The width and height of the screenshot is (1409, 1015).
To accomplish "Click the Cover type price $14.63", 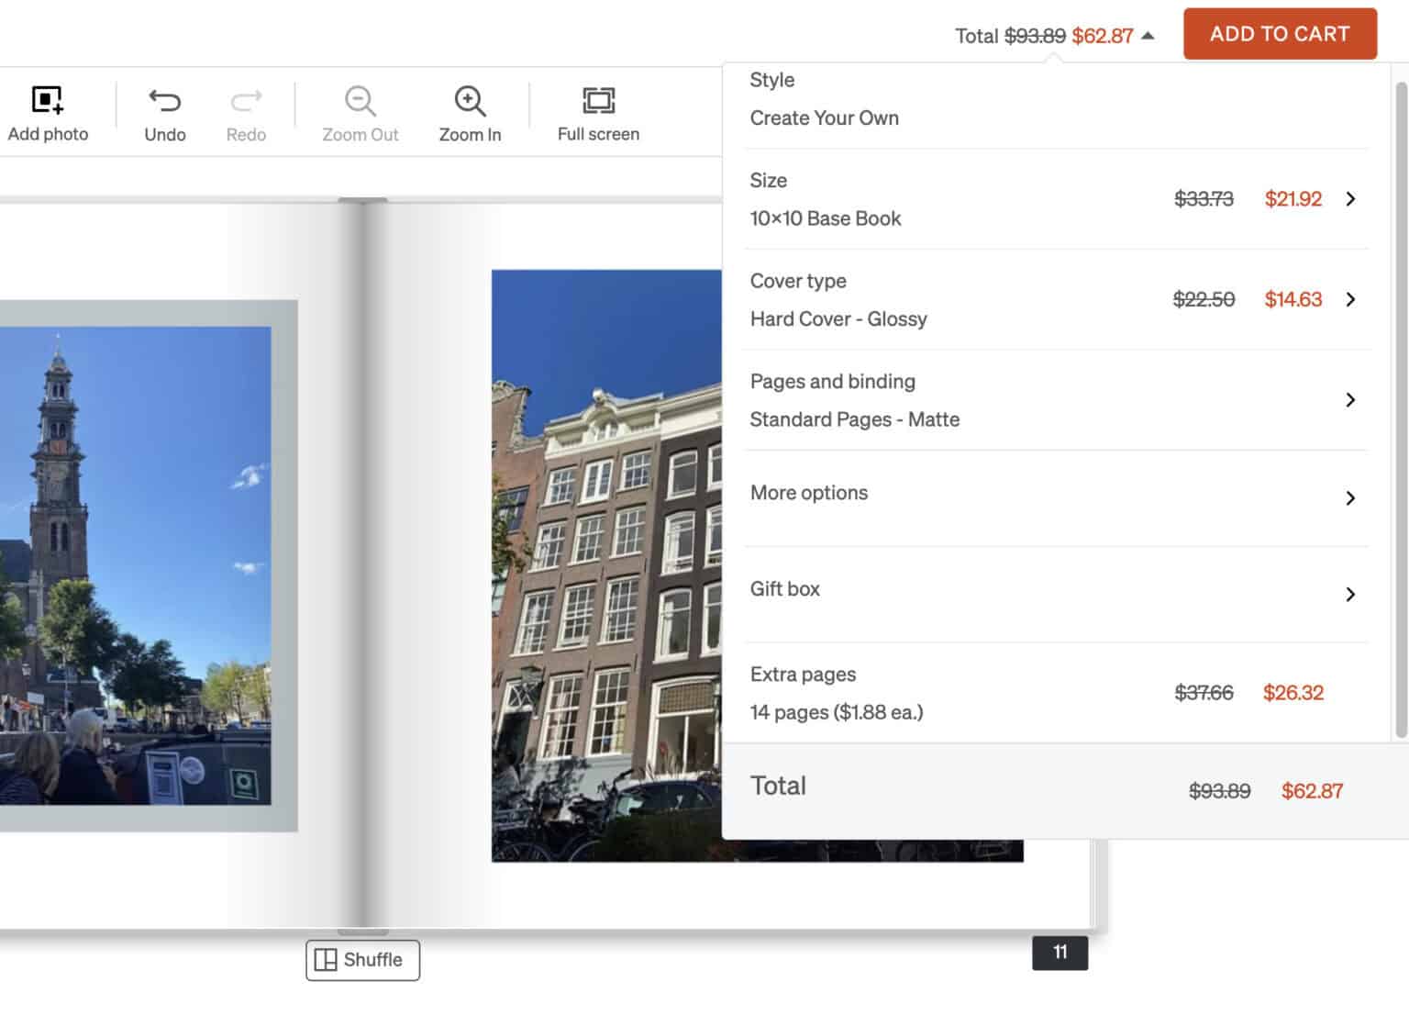I will [1293, 299].
